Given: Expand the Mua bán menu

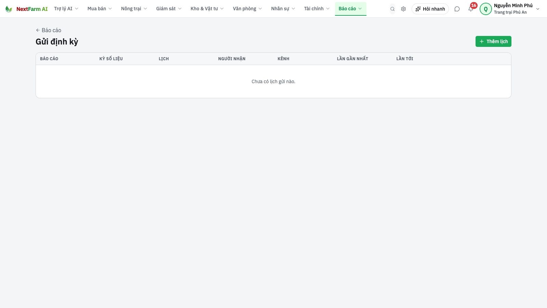Looking at the screenshot, I should click(99, 9).
